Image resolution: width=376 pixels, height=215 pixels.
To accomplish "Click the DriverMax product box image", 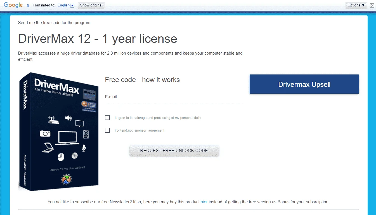I will 58,131.
